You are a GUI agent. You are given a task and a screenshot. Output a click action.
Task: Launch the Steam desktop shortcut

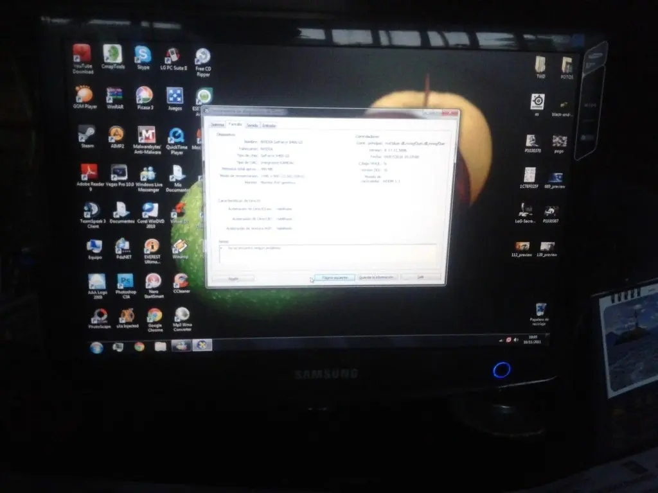[x=87, y=137]
